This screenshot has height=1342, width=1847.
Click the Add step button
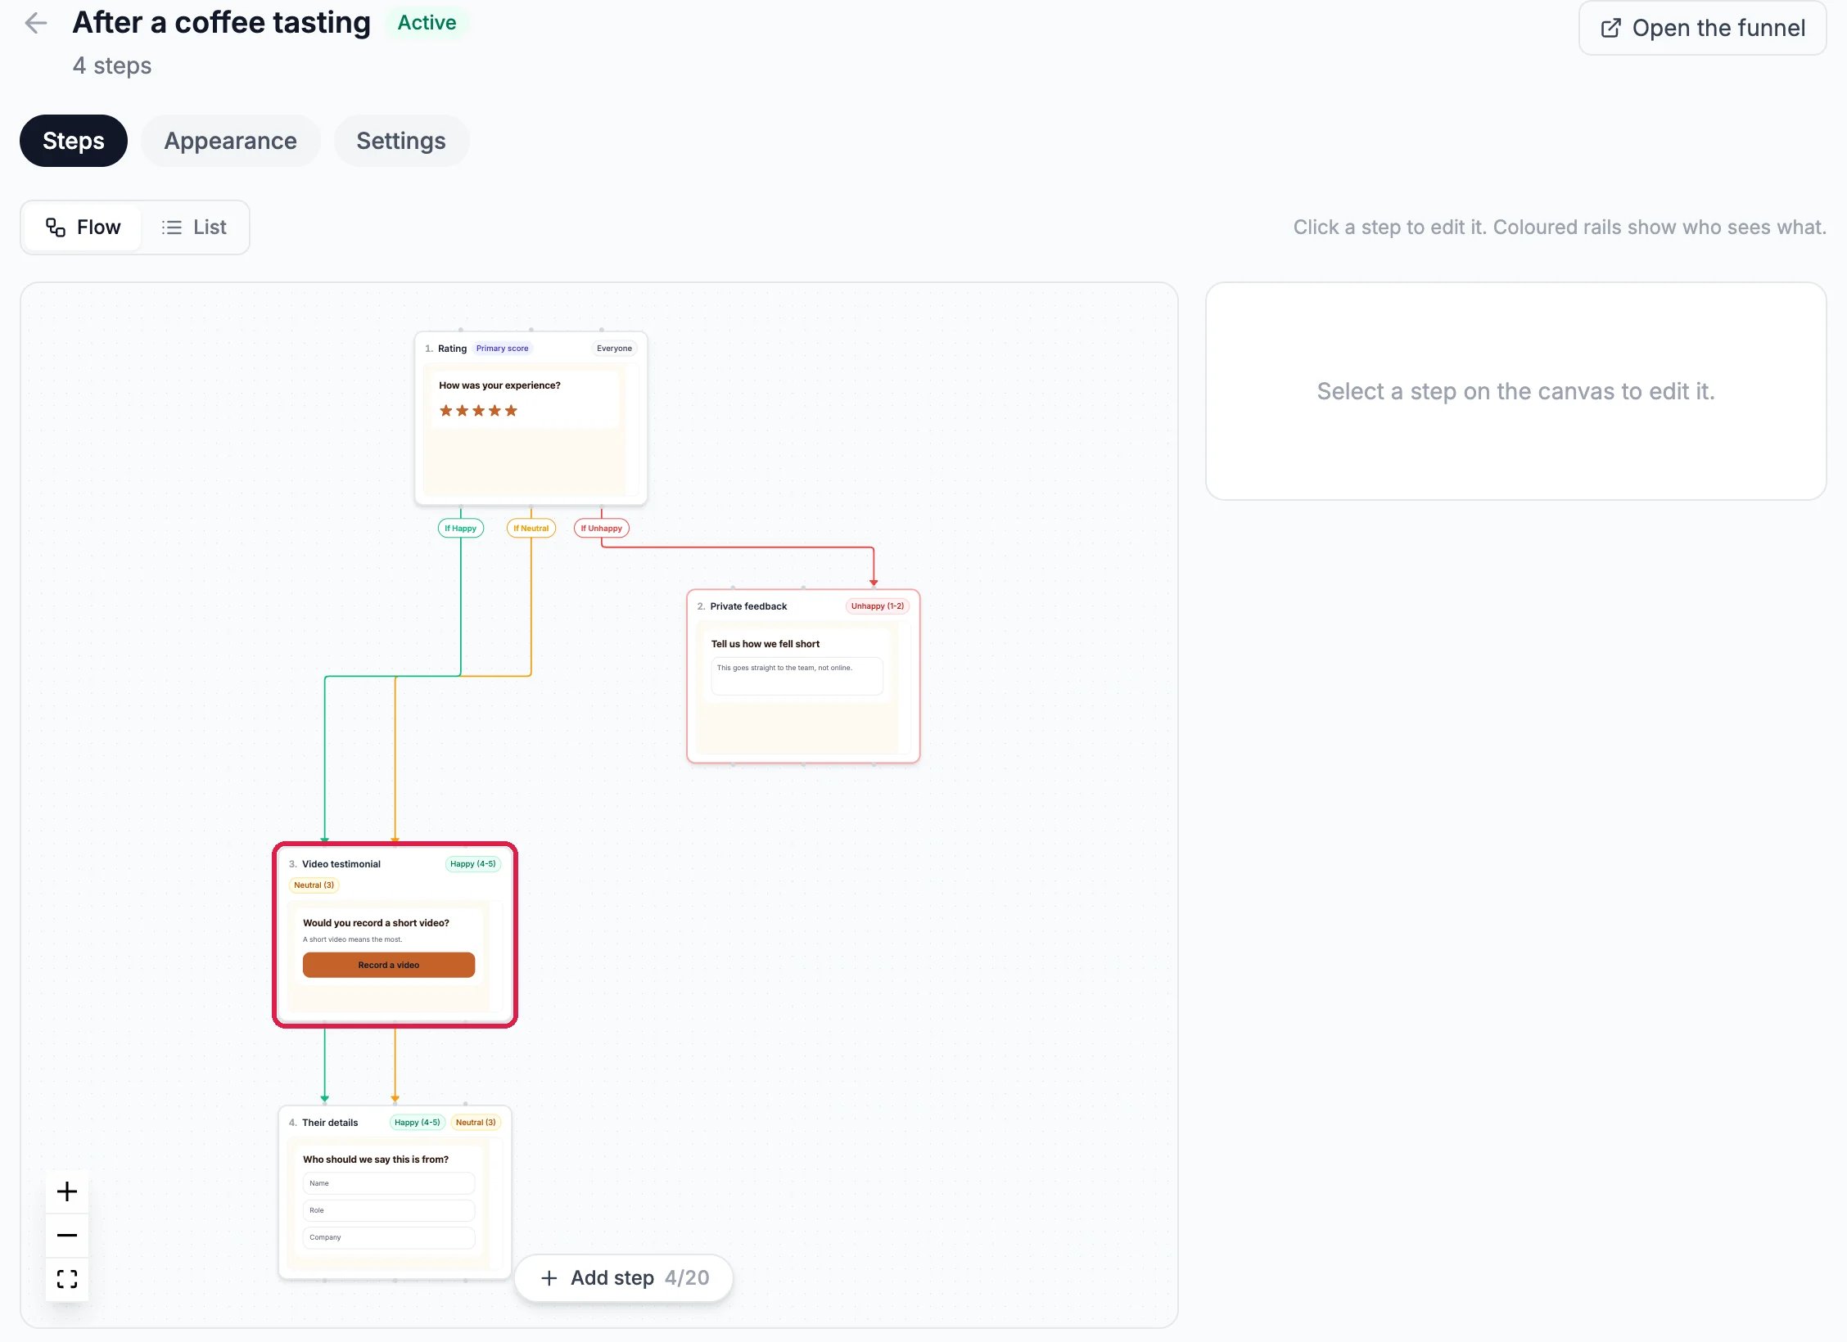(x=624, y=1277)
